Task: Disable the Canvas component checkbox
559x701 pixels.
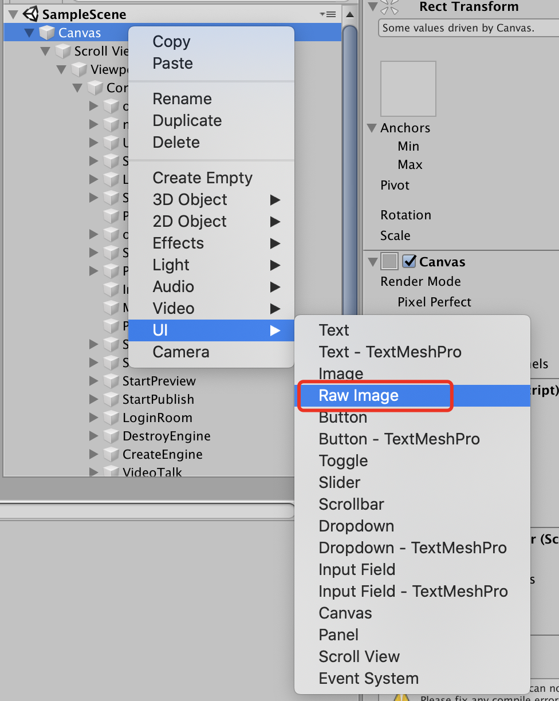Action: pyautogui.click(x=409, y=262)
